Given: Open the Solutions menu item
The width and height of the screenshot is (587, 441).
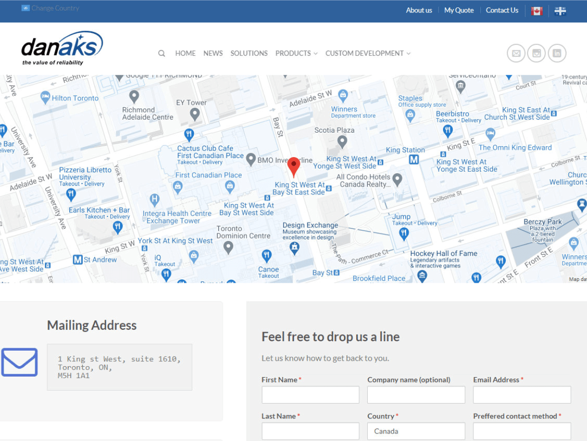Looking at the screenshot, I should click(249, 53).
